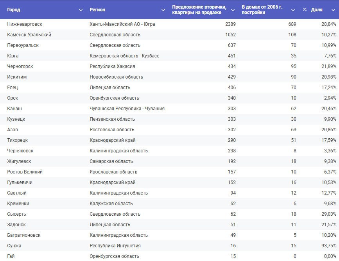
Task: Select the Нижневартовск city cell
Action: point(25,24)
